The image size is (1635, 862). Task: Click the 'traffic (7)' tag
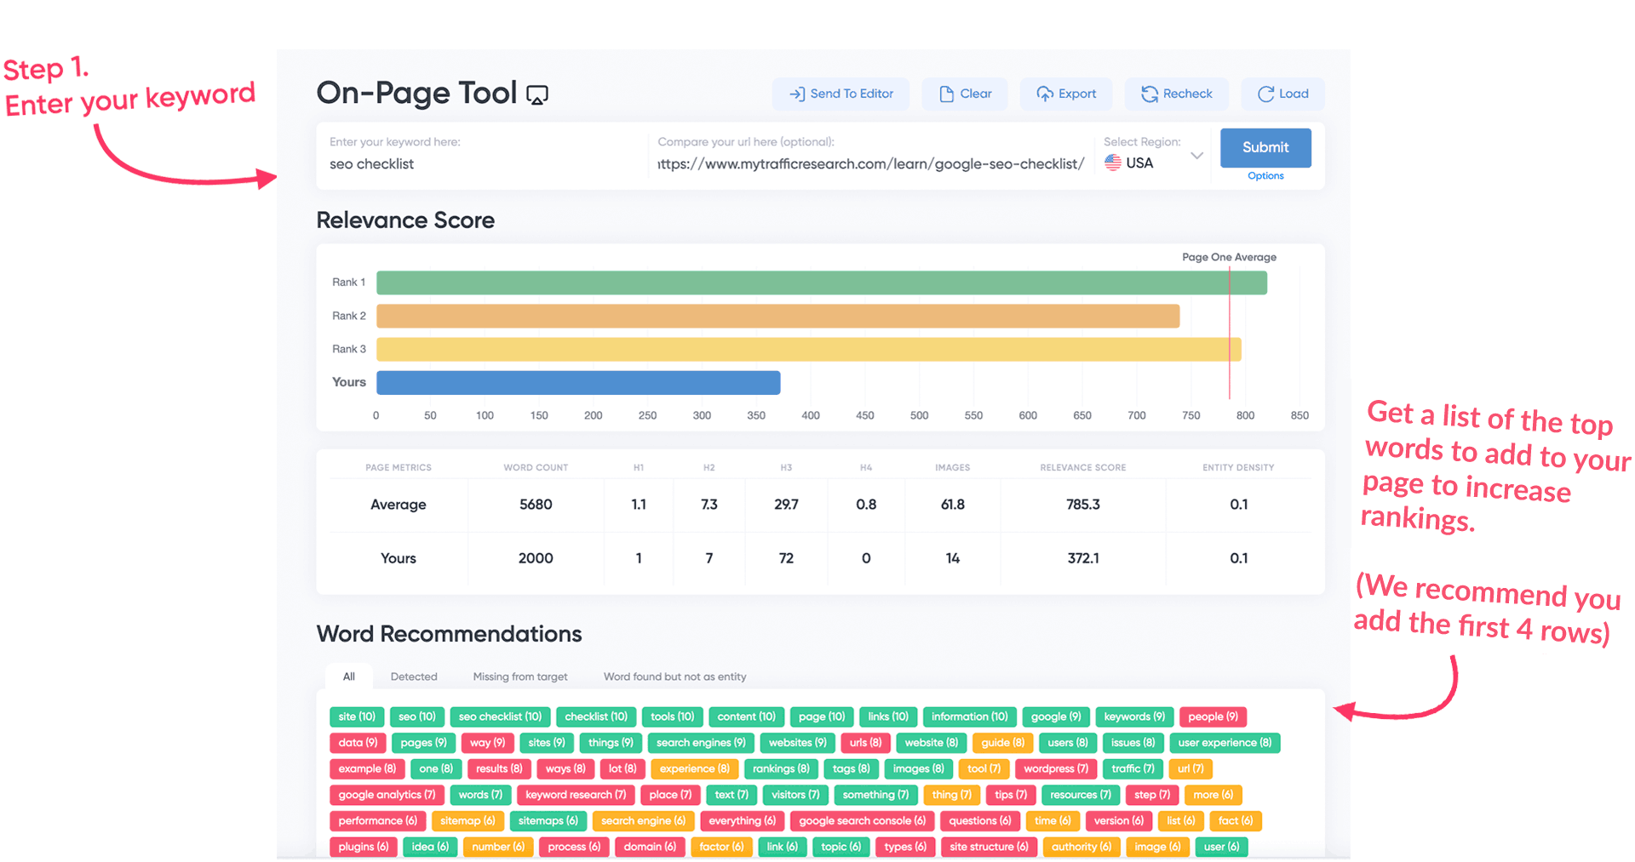coord(1133,769)
